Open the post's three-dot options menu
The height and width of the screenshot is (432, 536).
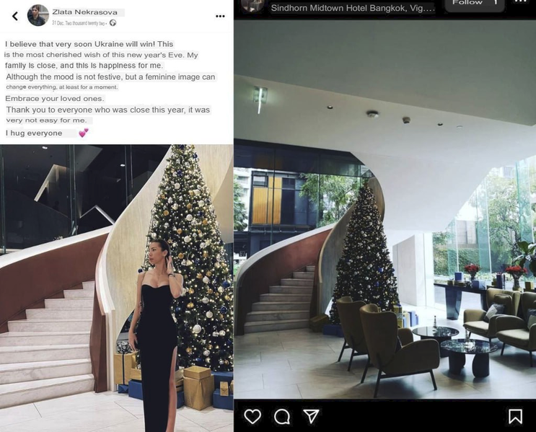(220, 16)
